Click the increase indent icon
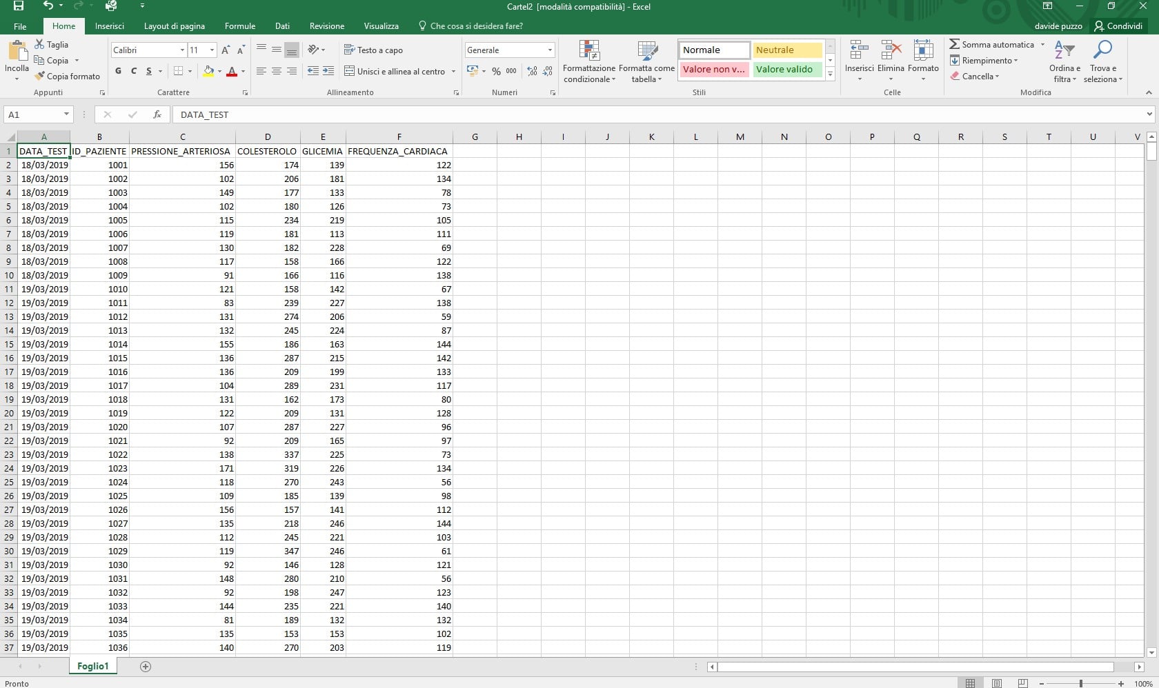This screenshot has height=688, width=1159. (328, 71)
